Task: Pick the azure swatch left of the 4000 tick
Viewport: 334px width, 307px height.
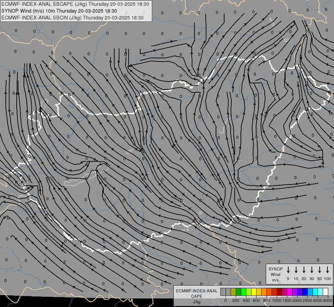Action: pyautogui.click(x=310, y=292)
